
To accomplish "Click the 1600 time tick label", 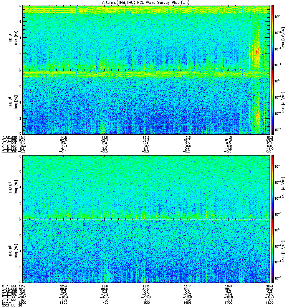I will pos(187,303).
